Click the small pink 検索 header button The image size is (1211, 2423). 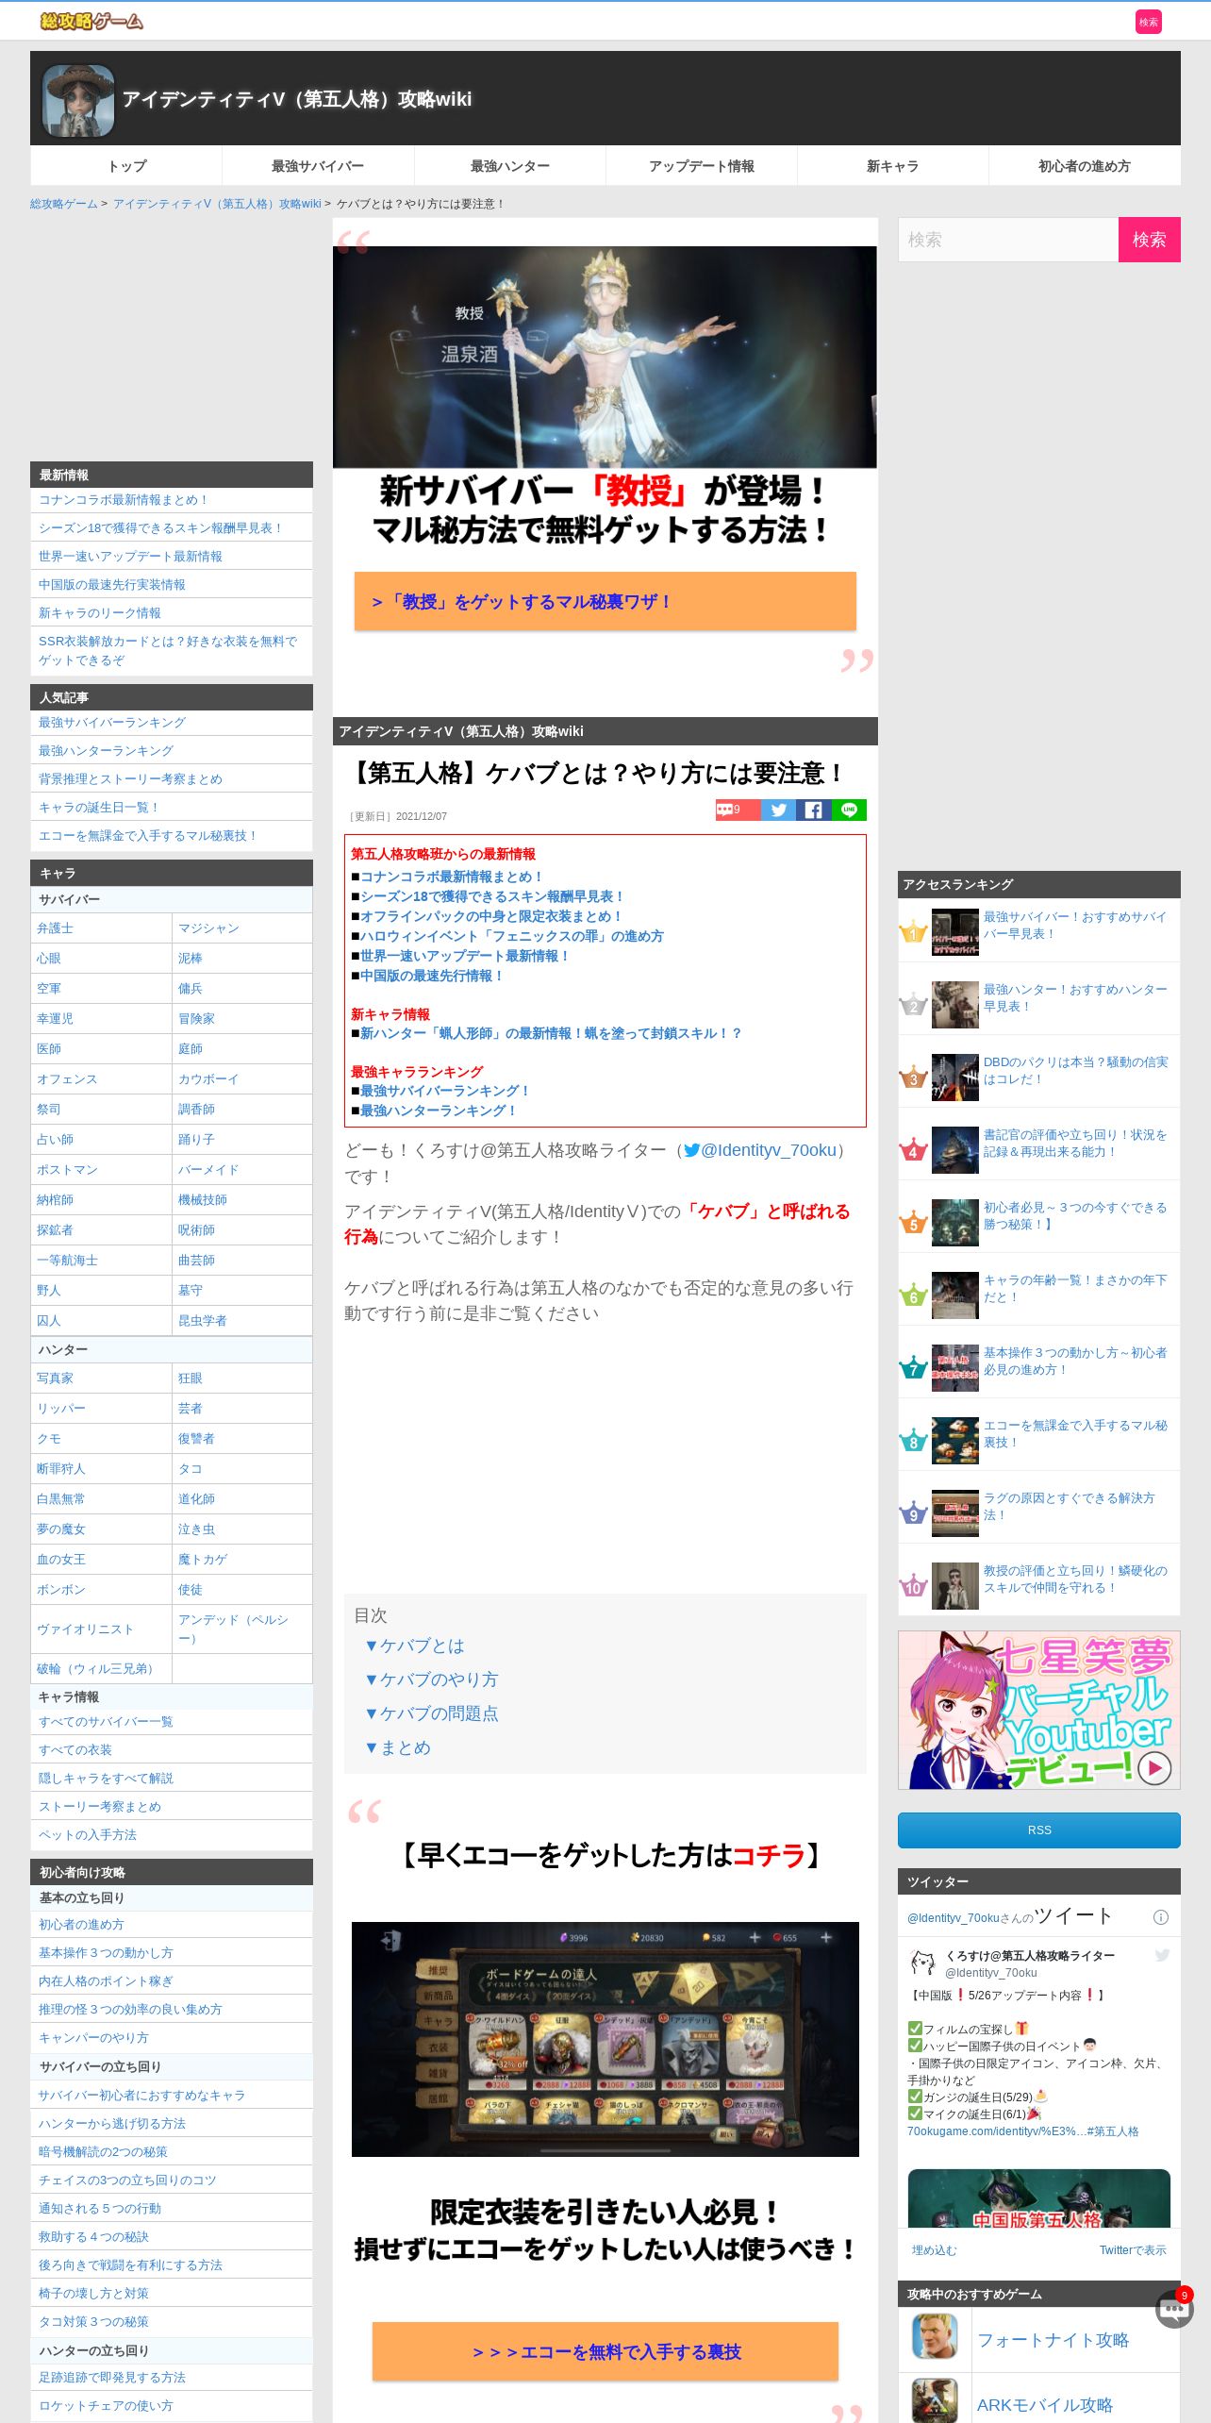tap(1148, 22)
